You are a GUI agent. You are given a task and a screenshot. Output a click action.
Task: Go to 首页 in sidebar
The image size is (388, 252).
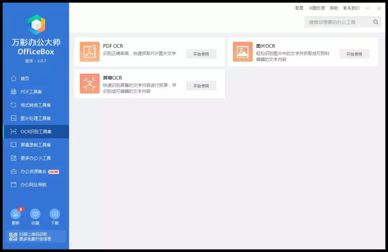point(25,79)
